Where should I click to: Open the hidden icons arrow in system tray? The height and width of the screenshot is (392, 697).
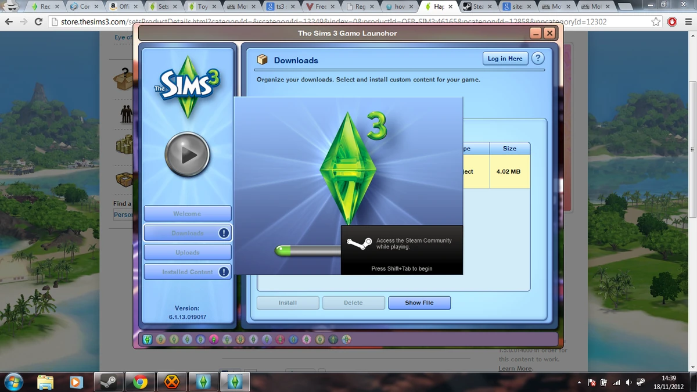coord(579,382)
